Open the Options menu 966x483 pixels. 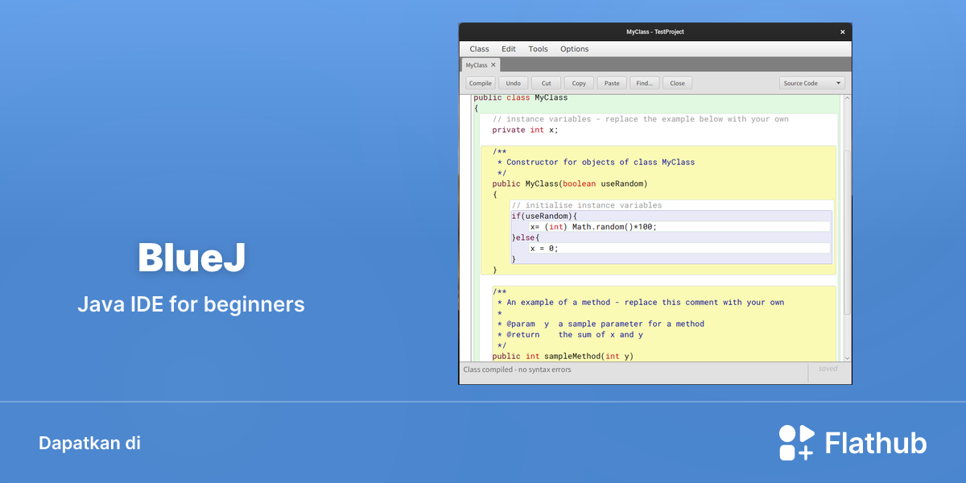pyautogui.click(x=575, y=49)
